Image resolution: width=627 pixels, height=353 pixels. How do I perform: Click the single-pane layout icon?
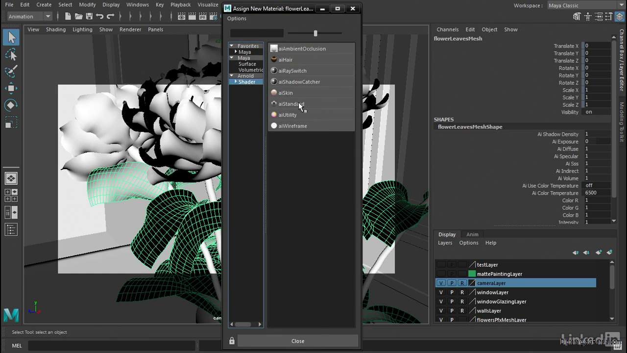click(x=11, y=178)
